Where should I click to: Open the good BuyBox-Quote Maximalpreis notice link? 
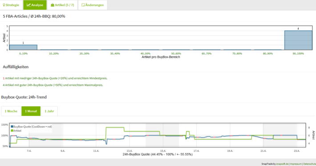click(x=53, y=85)
